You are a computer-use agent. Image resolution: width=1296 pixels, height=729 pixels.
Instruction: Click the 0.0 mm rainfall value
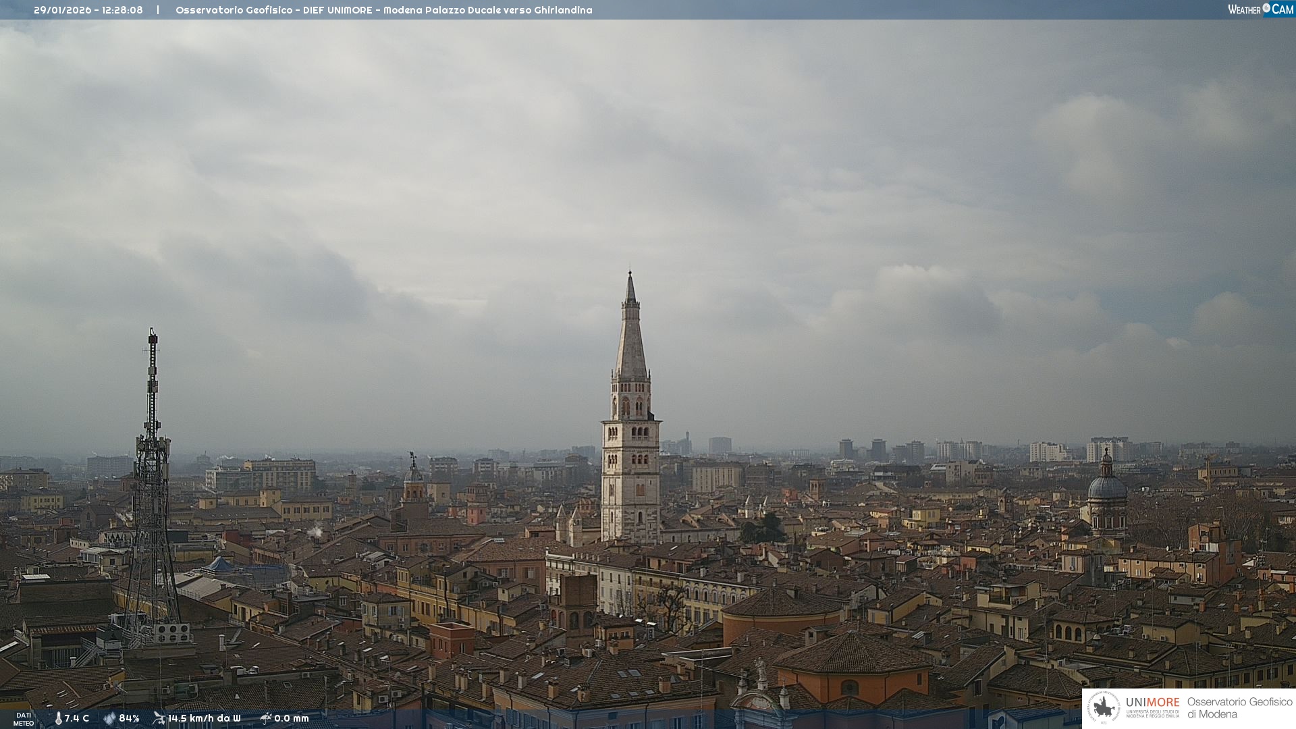pyautogui.click(x=291, y=718)
